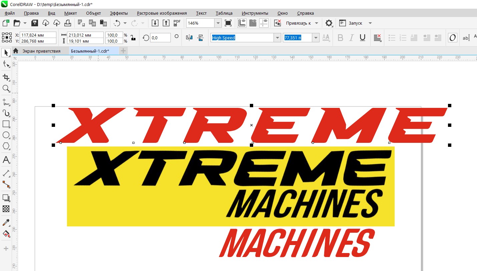Select the Artistic Media tool
Viewport: 477px width, 271px height.
pyautogui.click(x=6, y=113)
